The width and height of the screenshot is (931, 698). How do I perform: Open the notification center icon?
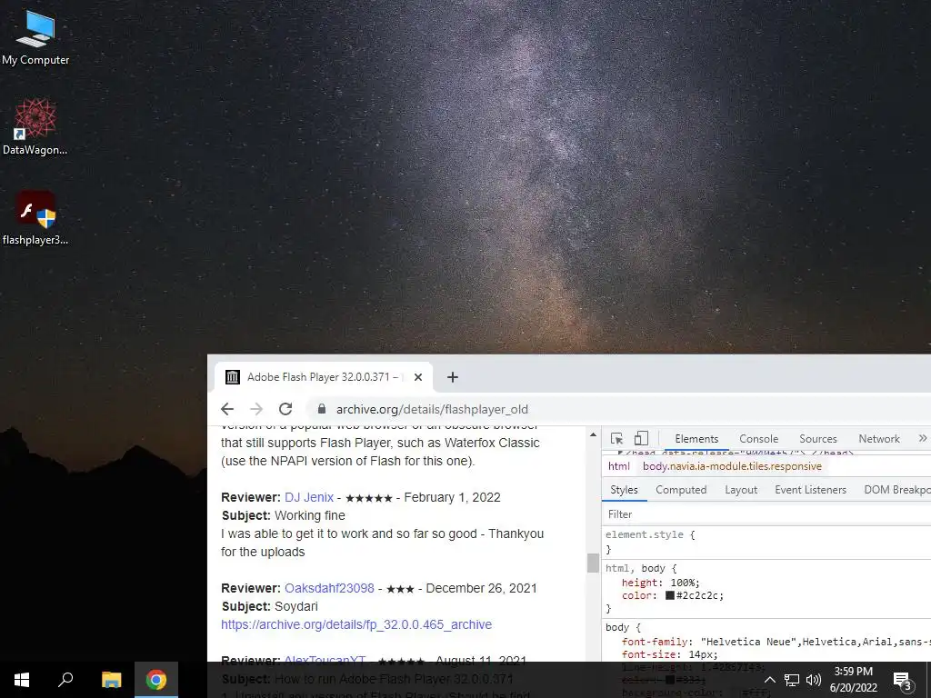click(x=902, y=681)
